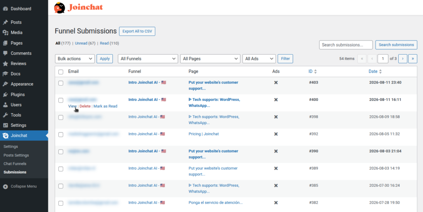Click the Filter button
The height and width of the screenshot is (212, 423).
[x=285, y=59]
